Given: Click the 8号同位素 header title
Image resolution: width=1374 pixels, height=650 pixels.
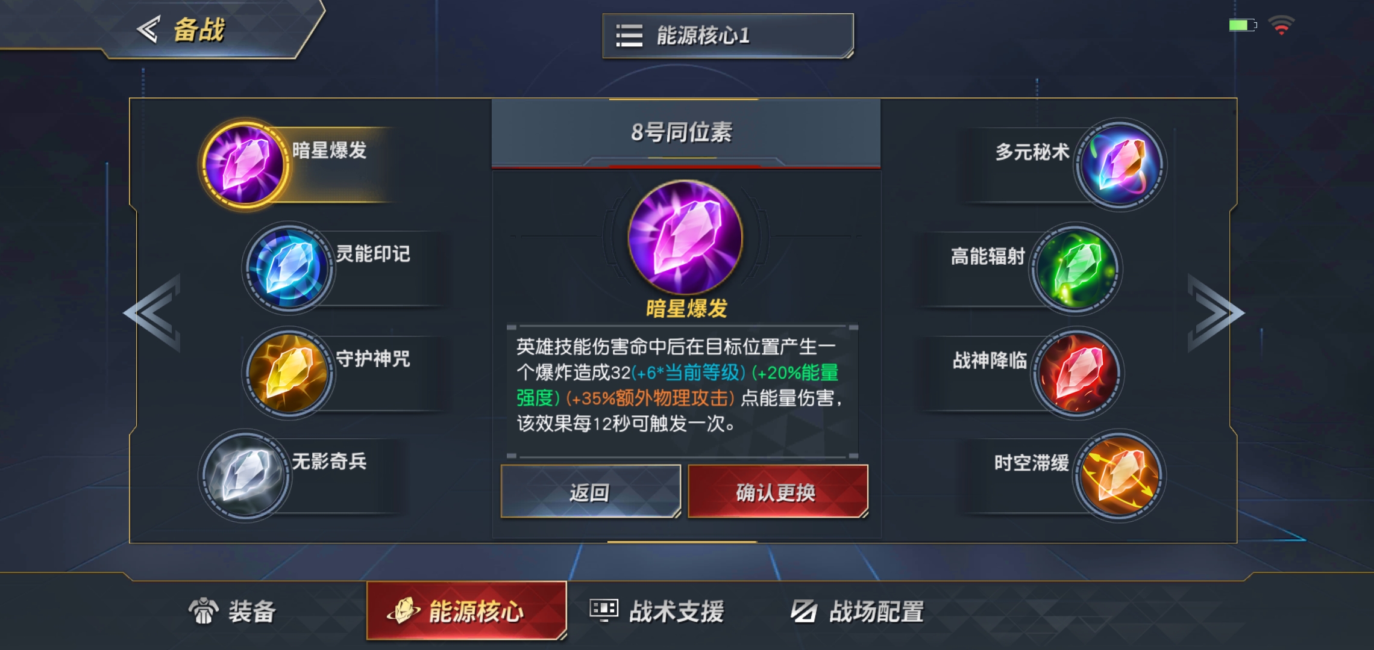Looking at the screenshot, I should coord(682,132).
